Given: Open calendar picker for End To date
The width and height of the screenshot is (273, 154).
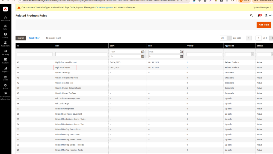Looking at the screenshot, I should 181,57.
